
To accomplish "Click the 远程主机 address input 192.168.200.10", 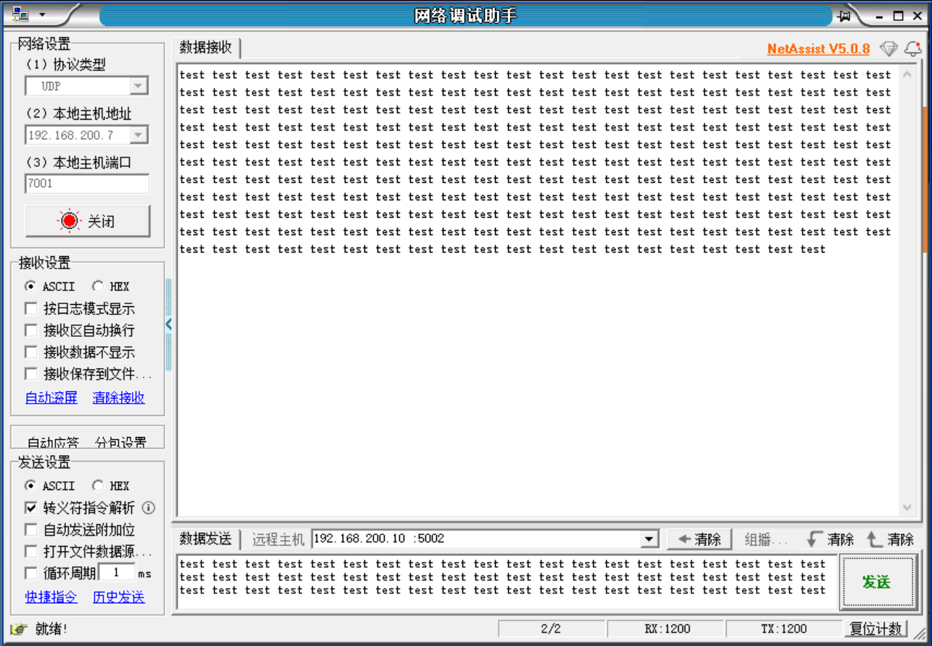I will pyautogui.click(x=477, y=539).
